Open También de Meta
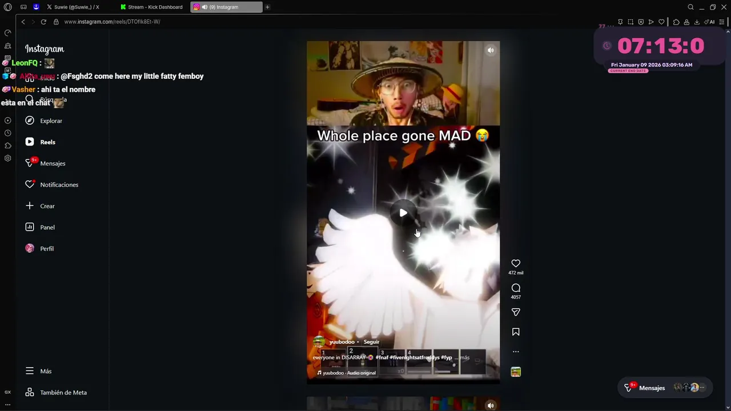This screenshot has height=411, width=731. pos(56,392)
